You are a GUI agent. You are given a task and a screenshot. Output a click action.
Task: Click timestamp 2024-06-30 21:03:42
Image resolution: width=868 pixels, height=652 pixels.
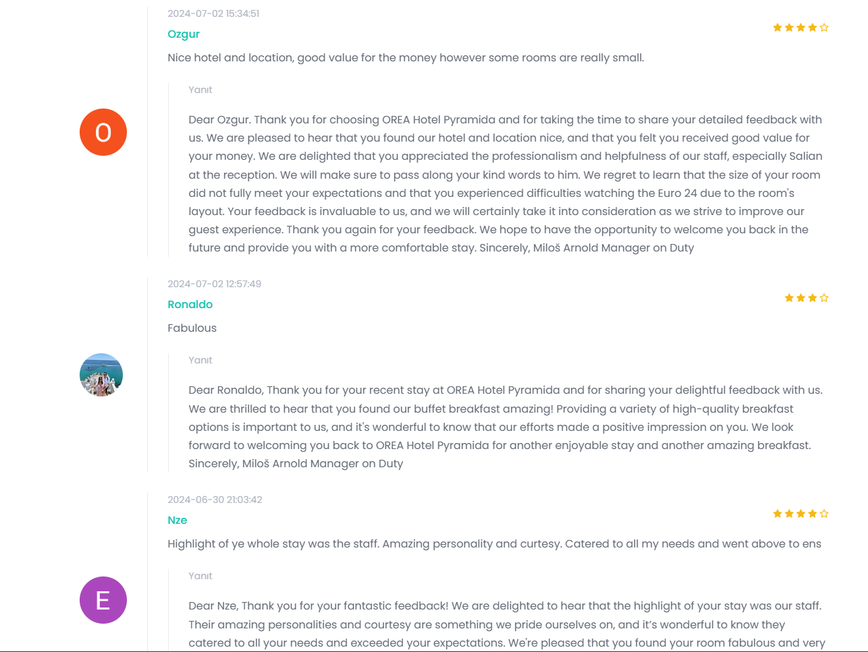coord(215,500)
